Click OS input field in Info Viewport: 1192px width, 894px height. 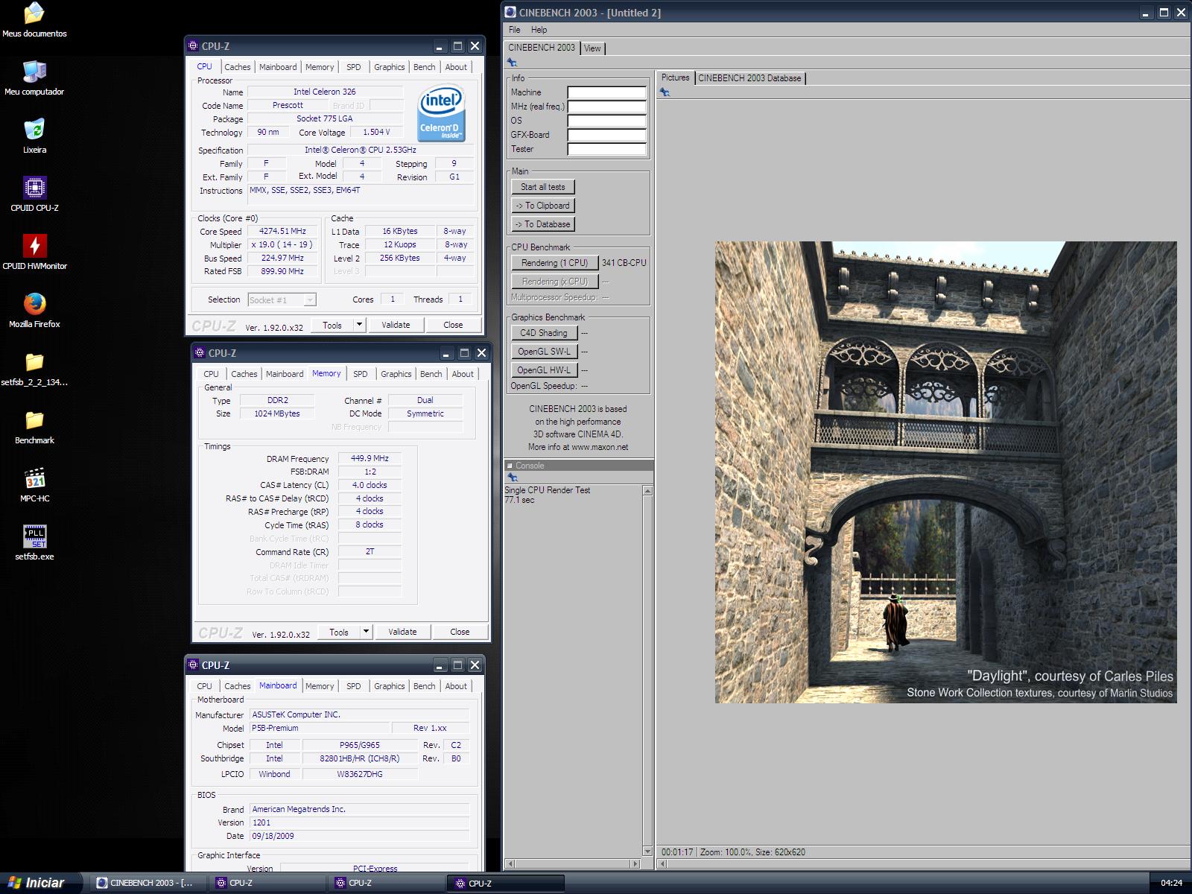point(607,121)
